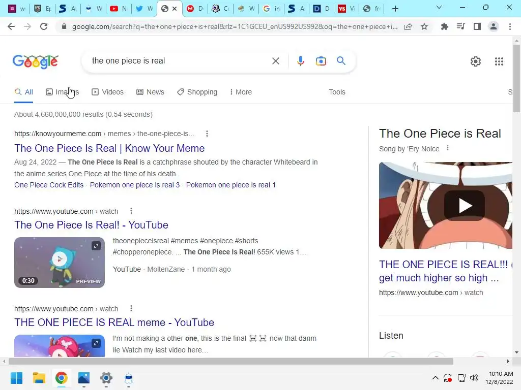Open Settings gear in taskbar
This screenshot has height=390, width=521.
pos(106,378)
